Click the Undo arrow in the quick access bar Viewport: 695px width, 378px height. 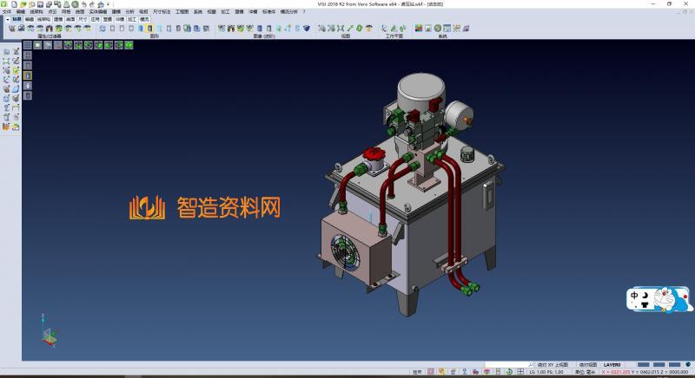[x=83, y=4]
